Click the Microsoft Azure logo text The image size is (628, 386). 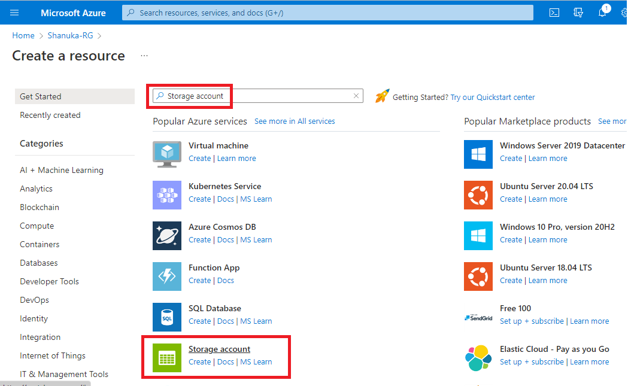coord(73,13)
